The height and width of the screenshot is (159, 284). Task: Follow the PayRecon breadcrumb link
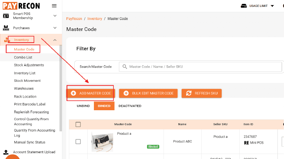[74, 18]
